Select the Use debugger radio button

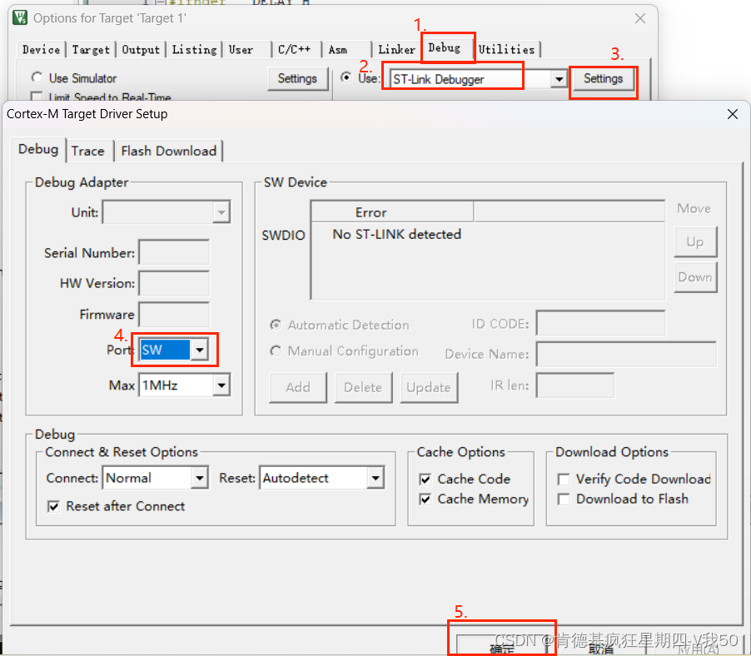coord(346,77)
